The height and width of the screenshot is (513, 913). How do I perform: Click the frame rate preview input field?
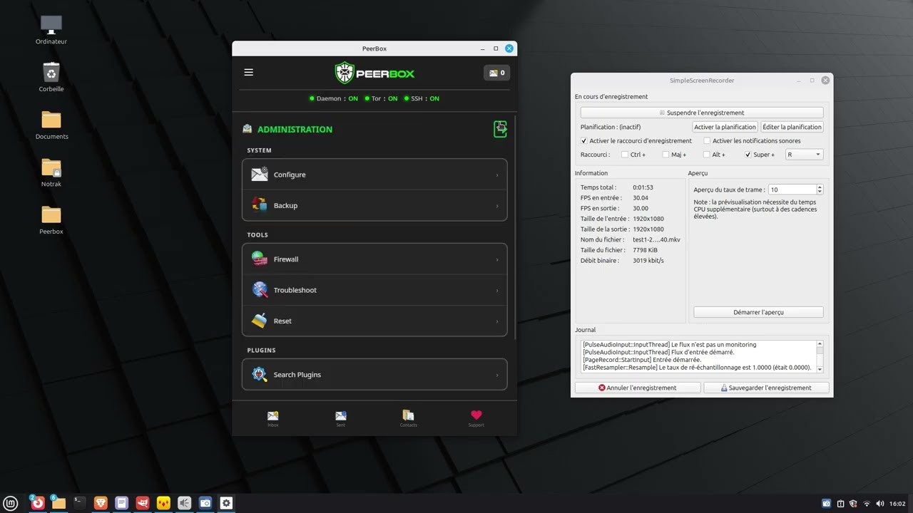pyautogui.click(x=792, y=190)
